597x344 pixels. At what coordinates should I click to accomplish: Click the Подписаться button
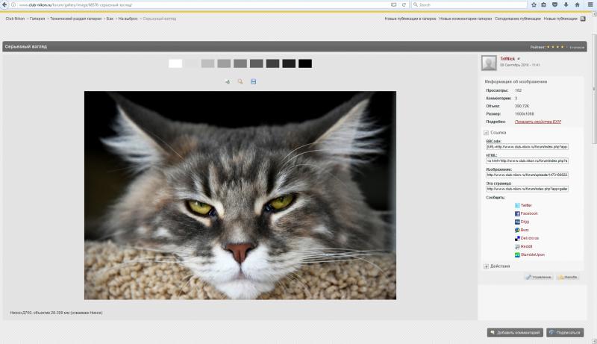565,333
